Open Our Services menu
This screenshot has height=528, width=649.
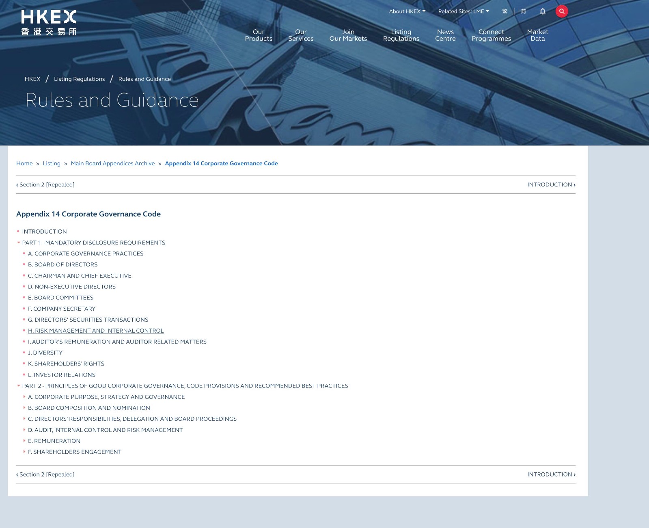coord(301,35)
